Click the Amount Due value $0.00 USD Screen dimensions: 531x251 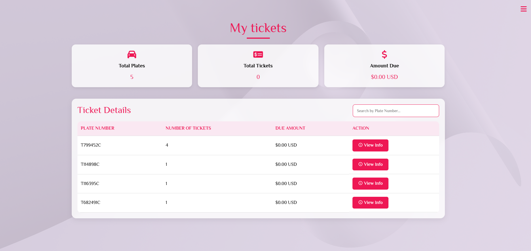point(384,77)
